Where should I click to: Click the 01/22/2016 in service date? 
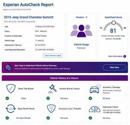coord(40,45)
